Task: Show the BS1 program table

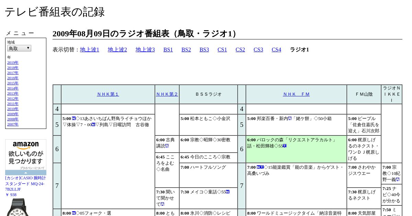Action: (x=168, y=50)
